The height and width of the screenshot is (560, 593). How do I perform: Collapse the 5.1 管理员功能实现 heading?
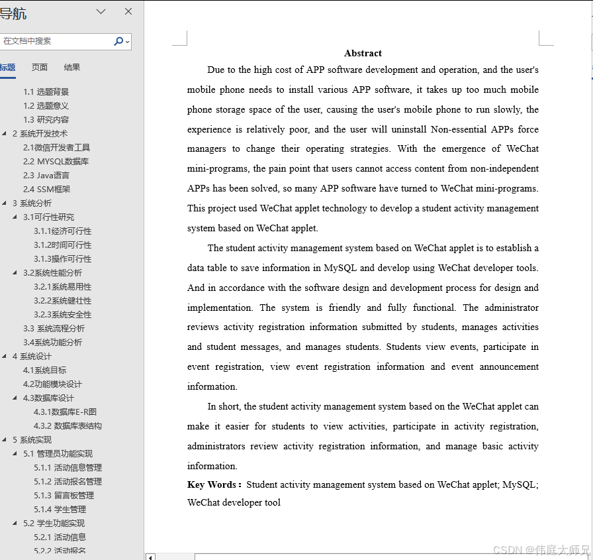pyautogui.click(x=15, y=453)
